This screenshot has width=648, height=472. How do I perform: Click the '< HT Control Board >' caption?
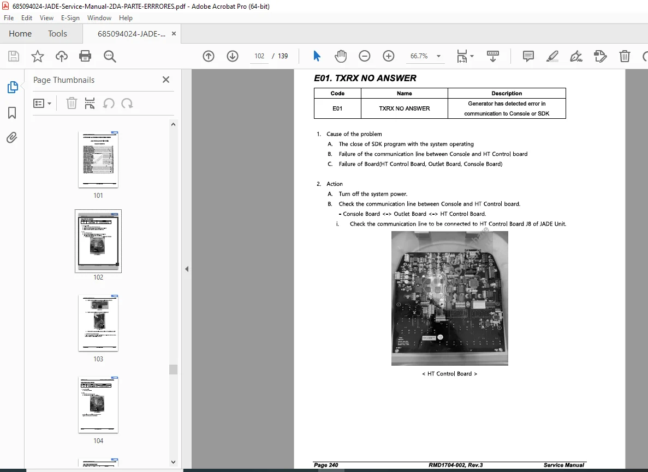click(x=450, y=374)
